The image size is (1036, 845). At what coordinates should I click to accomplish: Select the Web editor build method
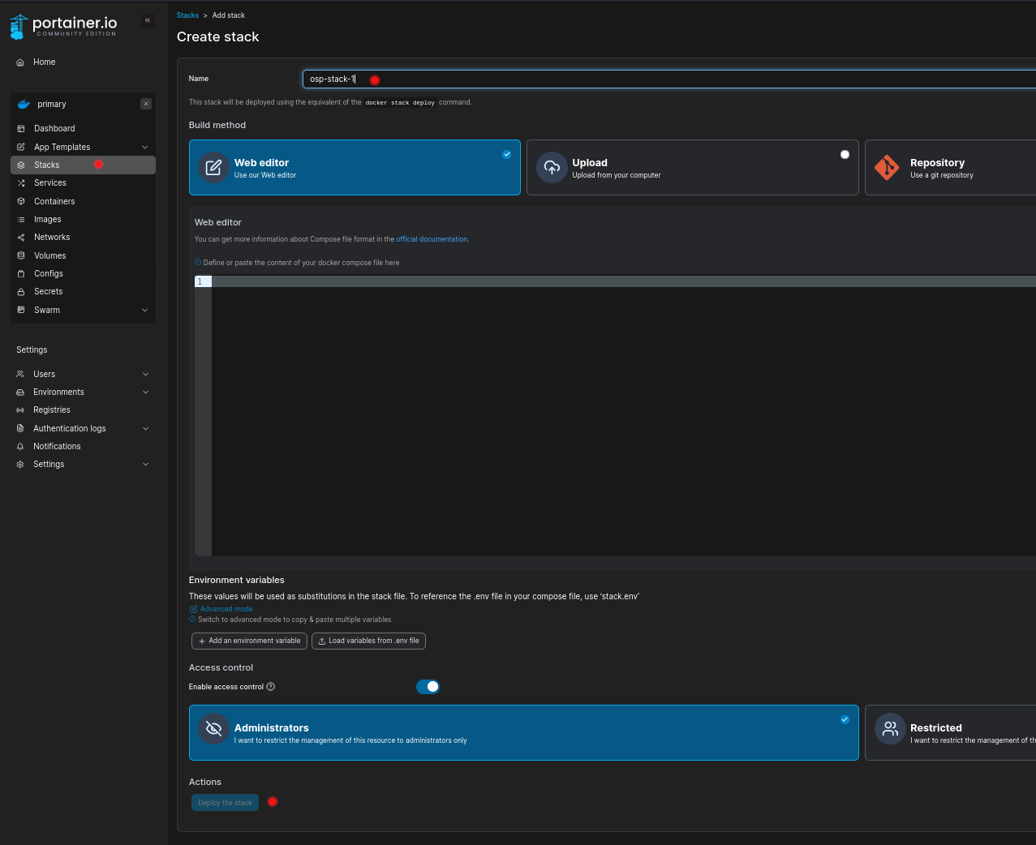click(x=355, y=168)
